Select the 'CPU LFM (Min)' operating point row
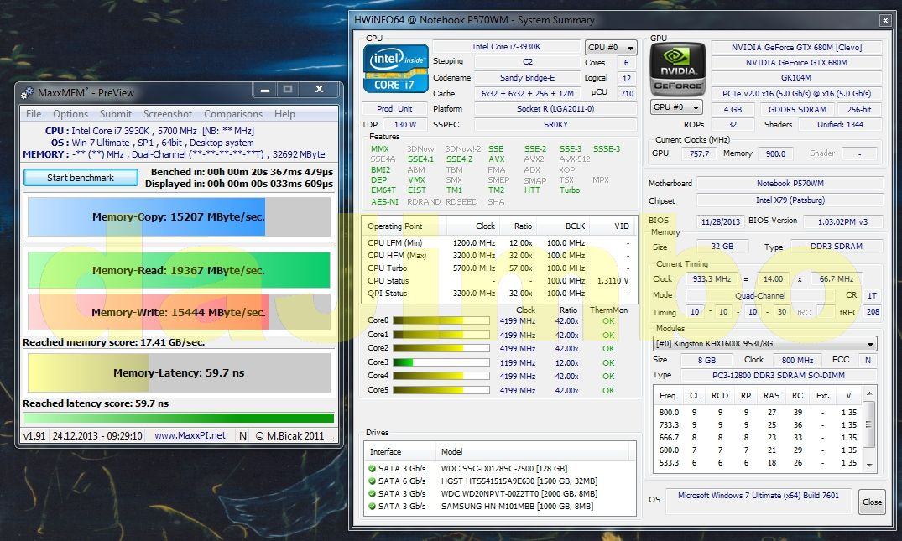Viewport: 902px width, 541px height. pos(498,243)
